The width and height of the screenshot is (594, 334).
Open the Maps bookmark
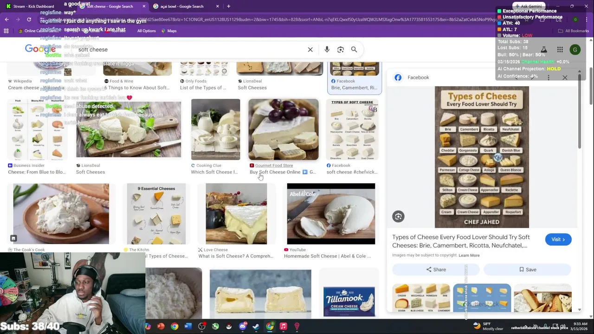click(x=168, y=31)
